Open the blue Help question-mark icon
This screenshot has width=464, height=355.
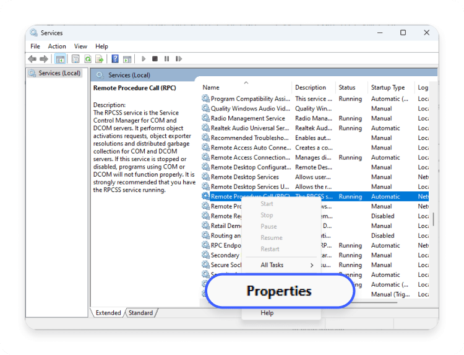(x=114, y=59)
